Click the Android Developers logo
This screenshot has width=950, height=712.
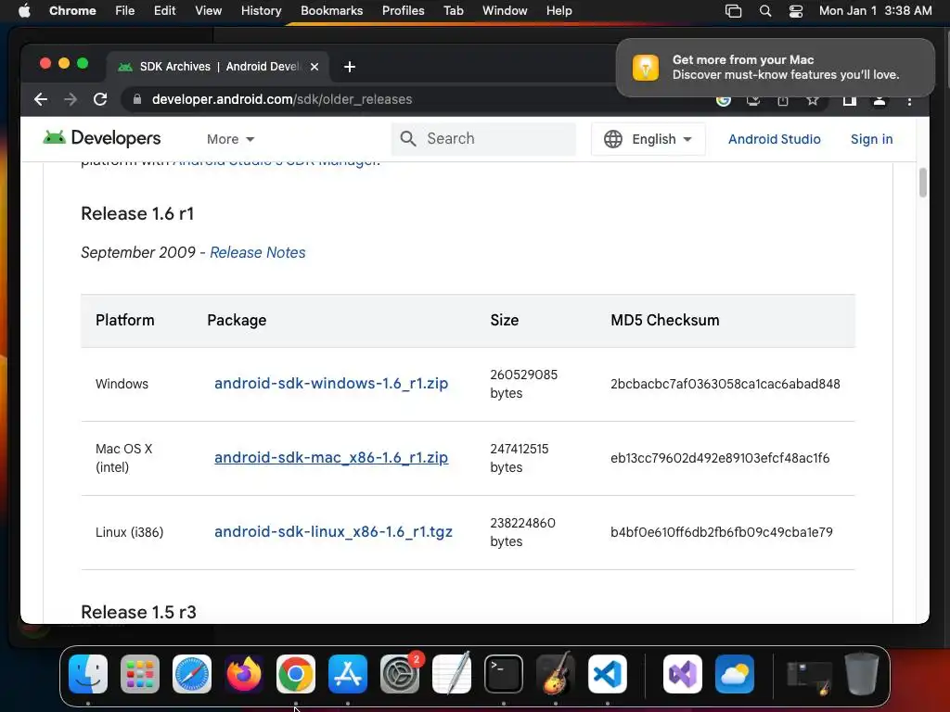(102, 138)
